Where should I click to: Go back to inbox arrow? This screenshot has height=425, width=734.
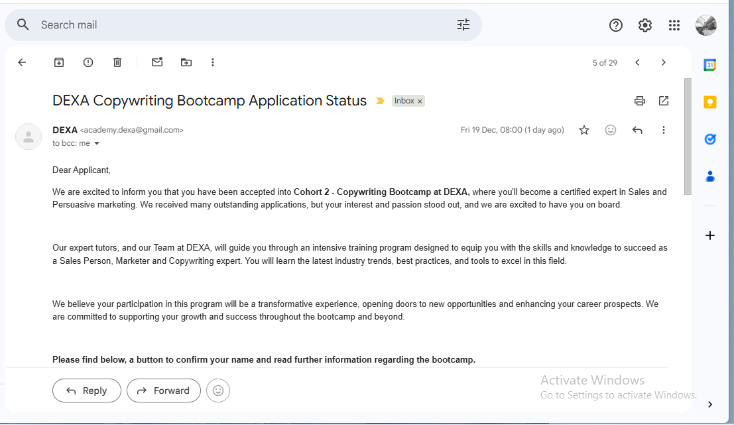pos(22,62)
